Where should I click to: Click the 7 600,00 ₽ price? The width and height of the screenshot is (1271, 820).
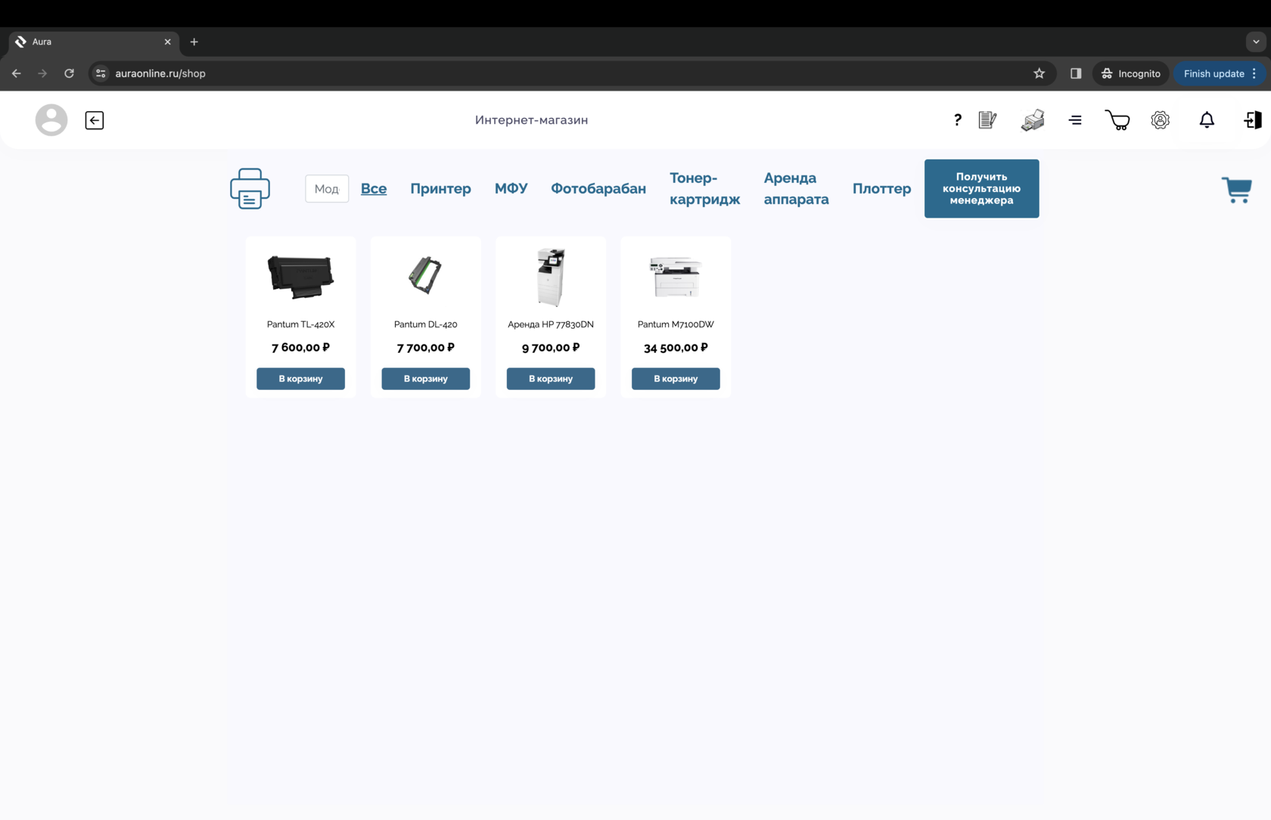pyautogui.click(x=301, y=348)
